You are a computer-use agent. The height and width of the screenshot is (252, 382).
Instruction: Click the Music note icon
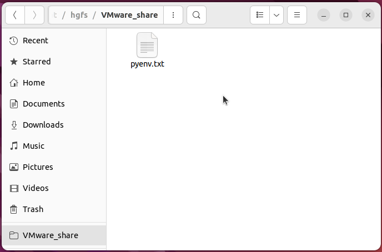[14, 146]
